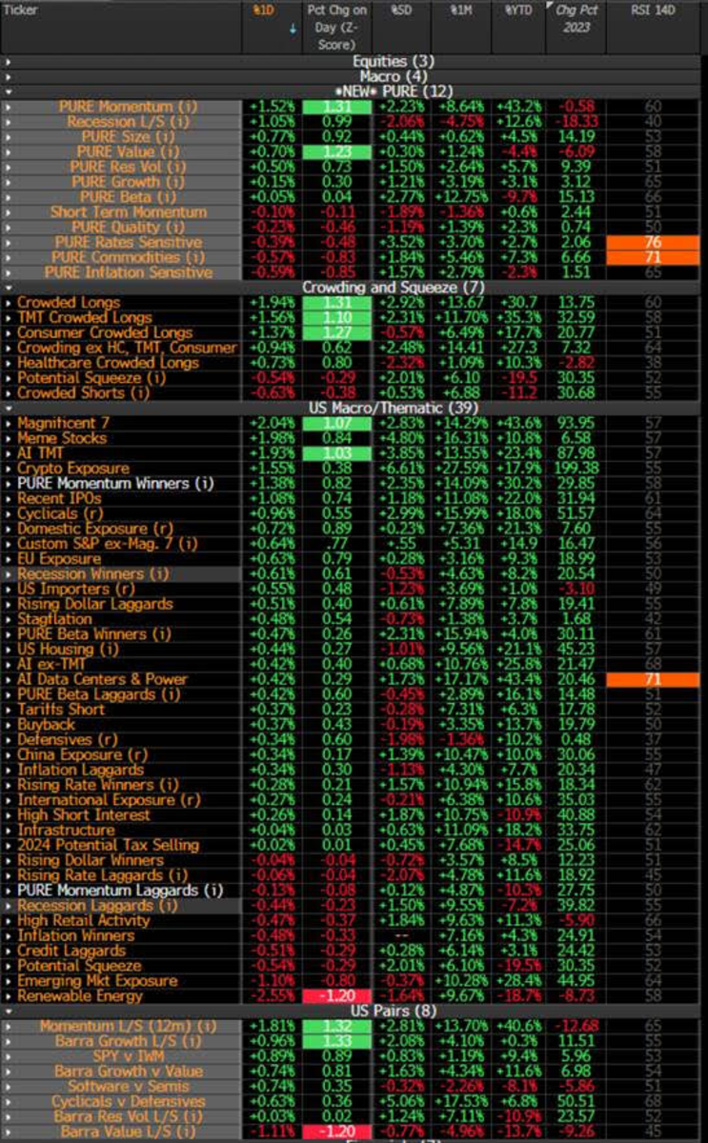
Task: Click the AI Data Centers & Power ticker
Action: [x=102, y=679]
